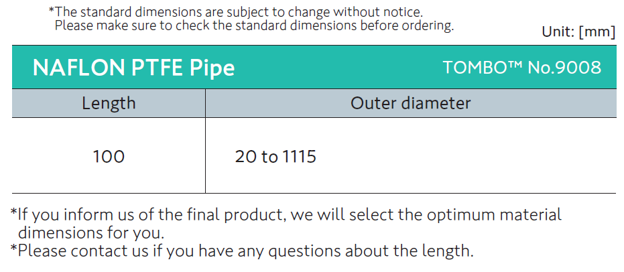Click the word Pipe in the title
The height and width of the screenshot is (272, 624).
[212, 68]
